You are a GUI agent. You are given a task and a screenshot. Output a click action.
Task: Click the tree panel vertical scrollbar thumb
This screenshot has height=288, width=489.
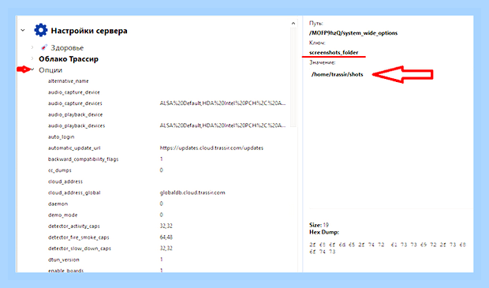click(293, 77)
